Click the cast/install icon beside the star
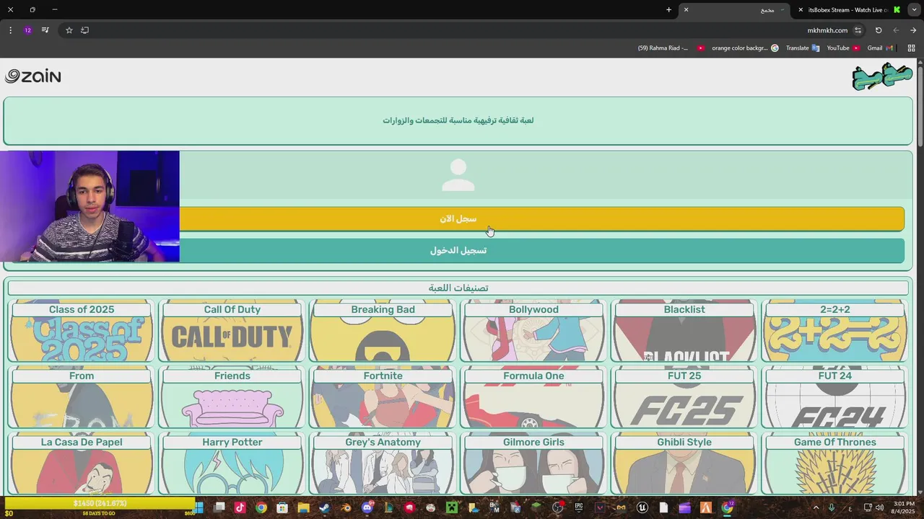 pos(84,30)
